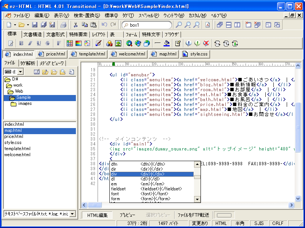305x228 pixels.
Task: Choose the fieldset entry in autocomplete list
Action: [x=152, y=189]
